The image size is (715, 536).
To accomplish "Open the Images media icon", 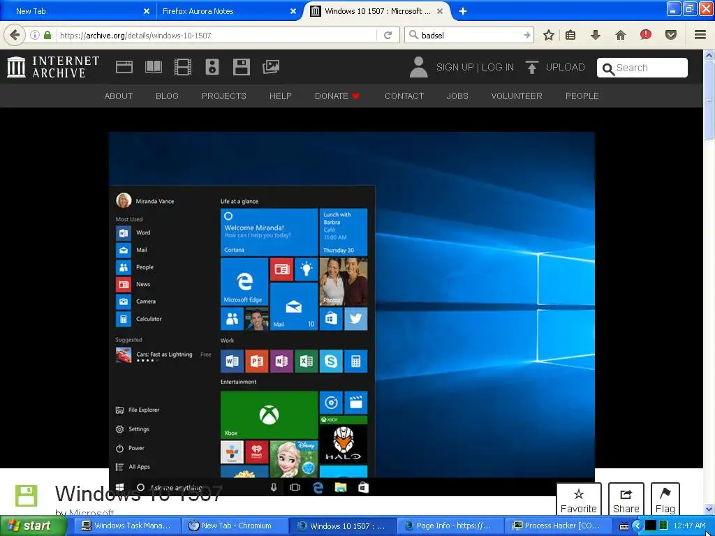I will pos(271,67).
